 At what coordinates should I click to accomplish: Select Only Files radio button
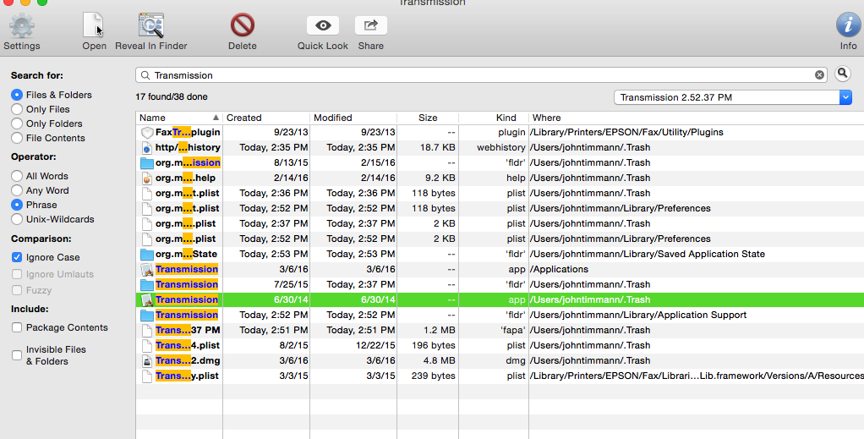coord(17,109)
